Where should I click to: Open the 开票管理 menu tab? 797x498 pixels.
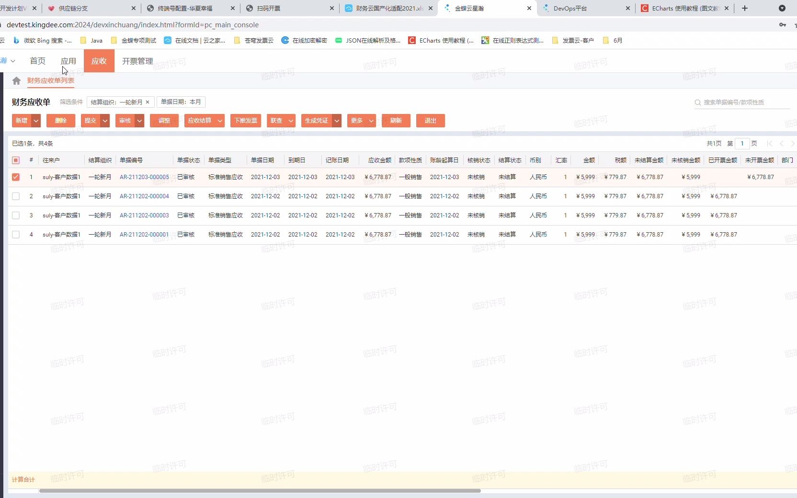pos(137,61)
